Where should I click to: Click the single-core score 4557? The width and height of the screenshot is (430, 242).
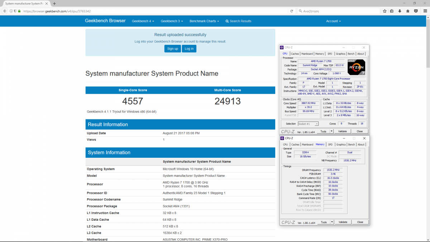pos(133,101)
